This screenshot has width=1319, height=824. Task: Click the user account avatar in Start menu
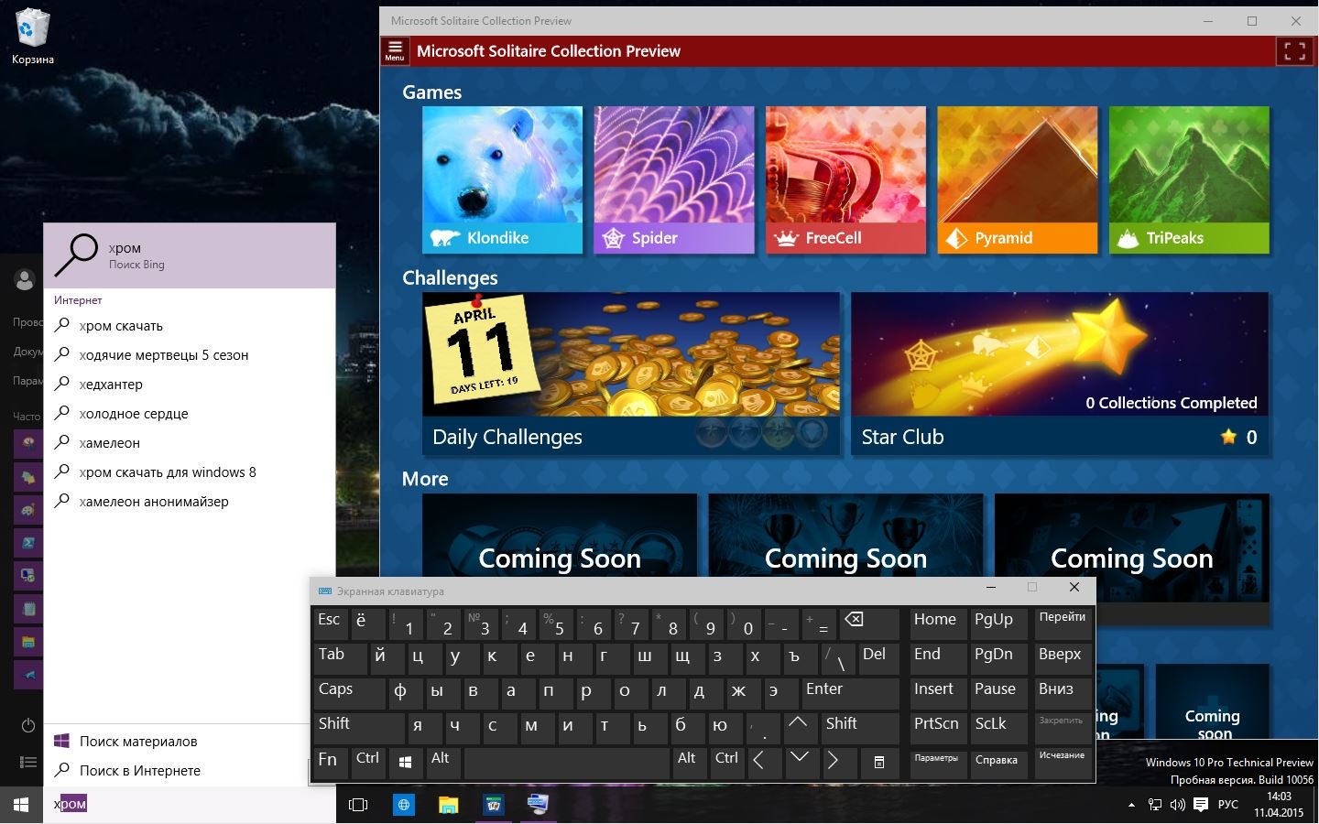click(x=25, y=280)
